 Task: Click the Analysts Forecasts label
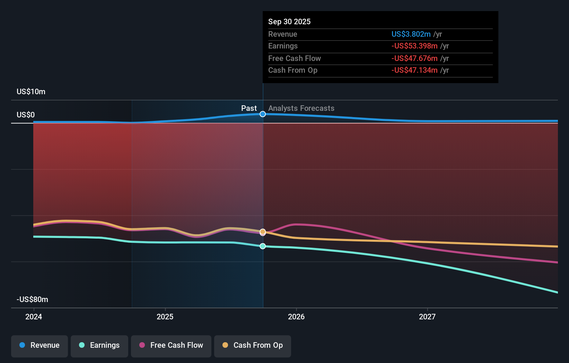pyautogui.click(x=301, y=108)
